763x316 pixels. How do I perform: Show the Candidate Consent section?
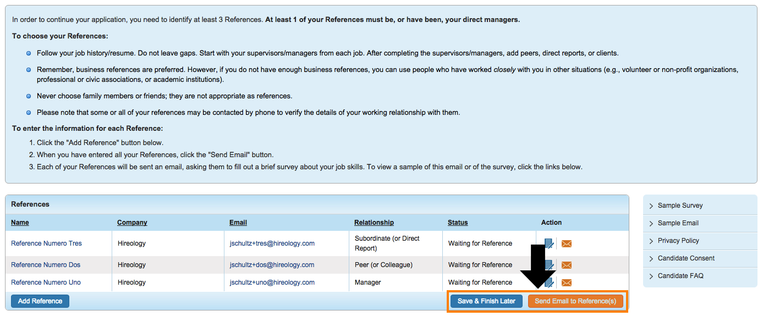pos(686,258)
